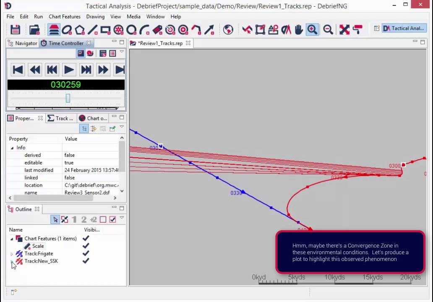Click the label tag tool icon
The image size is (433, 302).
157,29
